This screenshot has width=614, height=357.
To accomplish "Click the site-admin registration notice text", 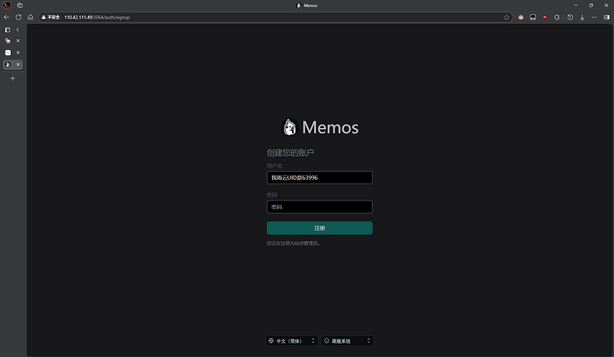I will pos(294,243).
